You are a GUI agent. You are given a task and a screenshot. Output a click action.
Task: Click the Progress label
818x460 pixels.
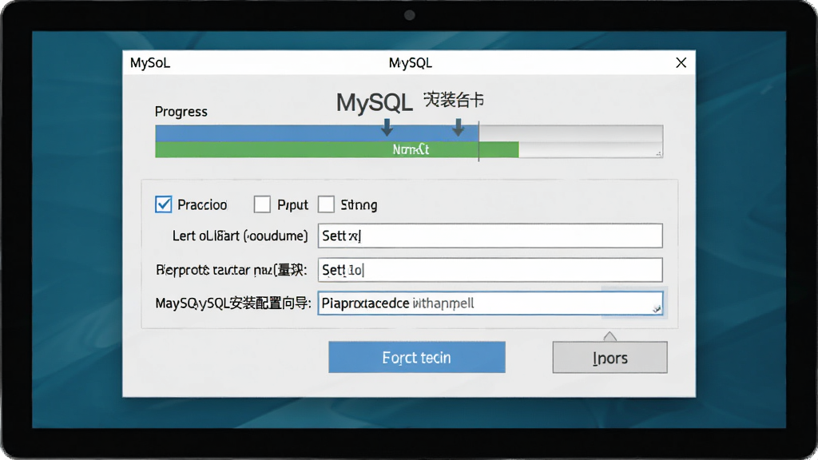[181, 112]
